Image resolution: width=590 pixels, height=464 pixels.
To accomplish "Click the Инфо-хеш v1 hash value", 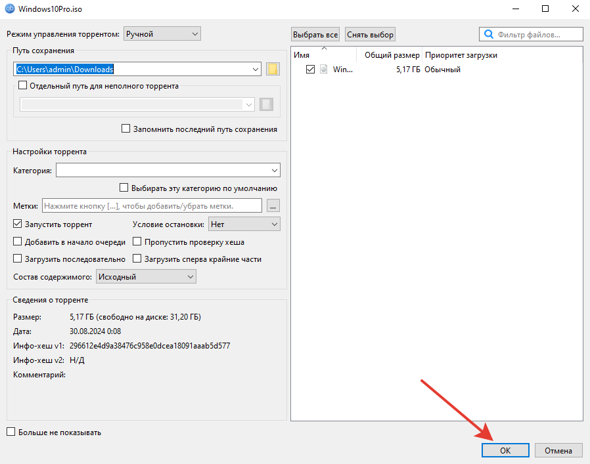I will click(150, 346).
